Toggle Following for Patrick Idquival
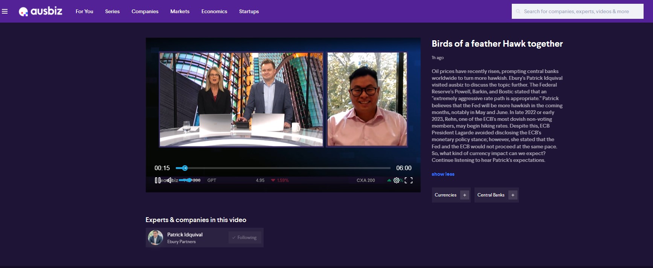The image size is (653, 268). (245, 238)
